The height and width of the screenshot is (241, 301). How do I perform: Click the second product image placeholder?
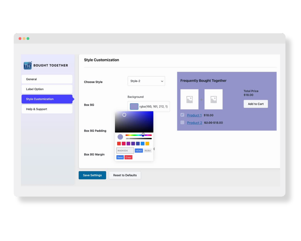[x=213, y=99]
